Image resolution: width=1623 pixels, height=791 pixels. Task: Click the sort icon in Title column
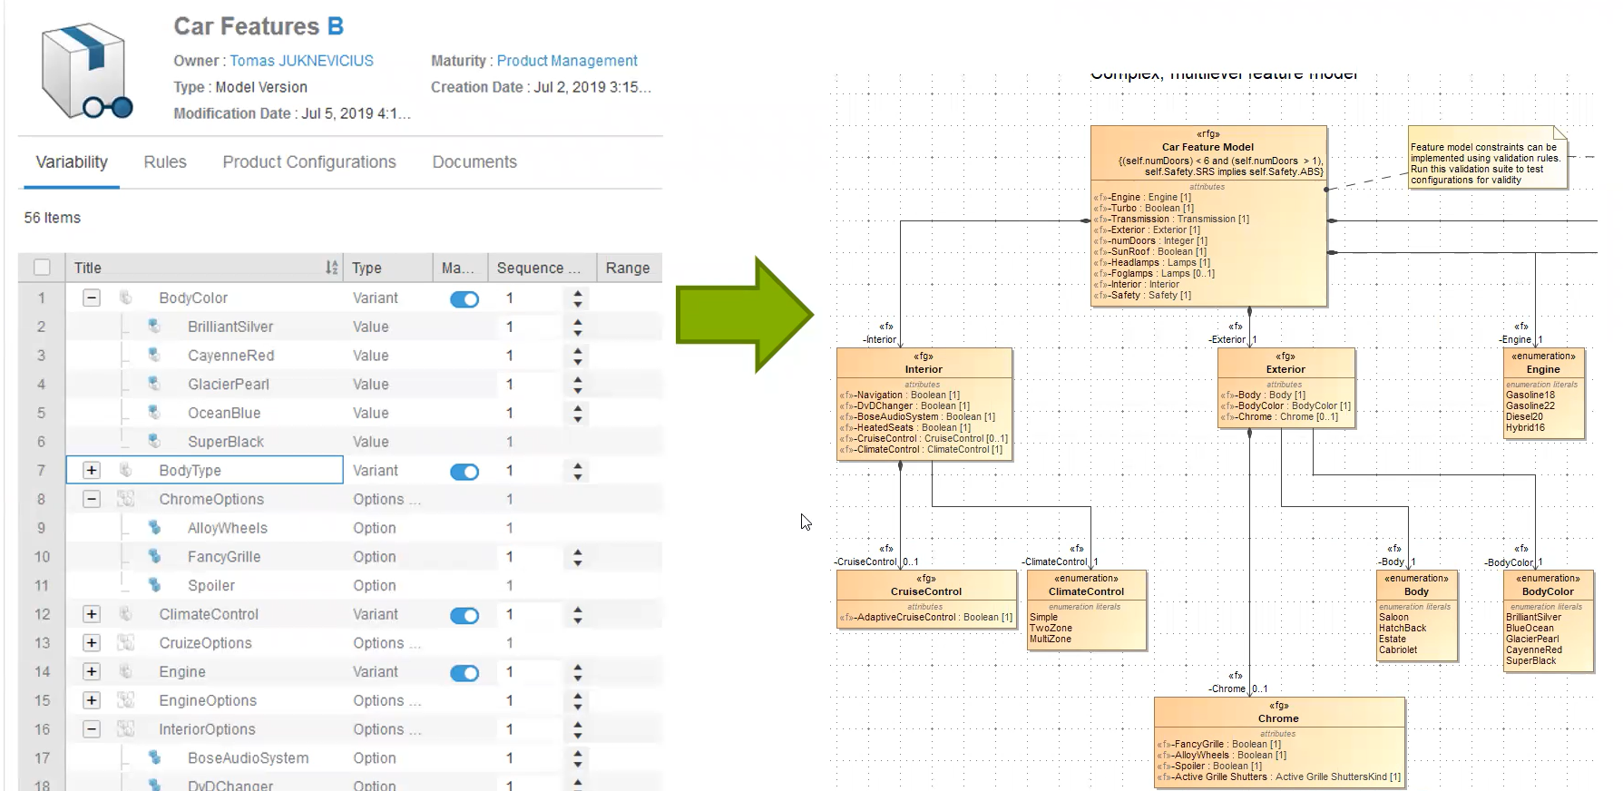[331, 268]
